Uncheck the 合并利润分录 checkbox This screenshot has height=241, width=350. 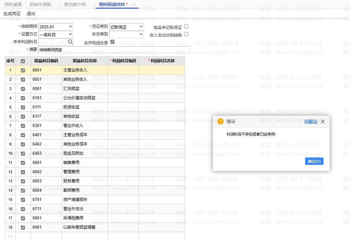112,42
